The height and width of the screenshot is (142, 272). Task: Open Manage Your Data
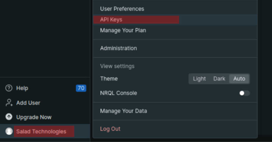[x=175, y=111]
